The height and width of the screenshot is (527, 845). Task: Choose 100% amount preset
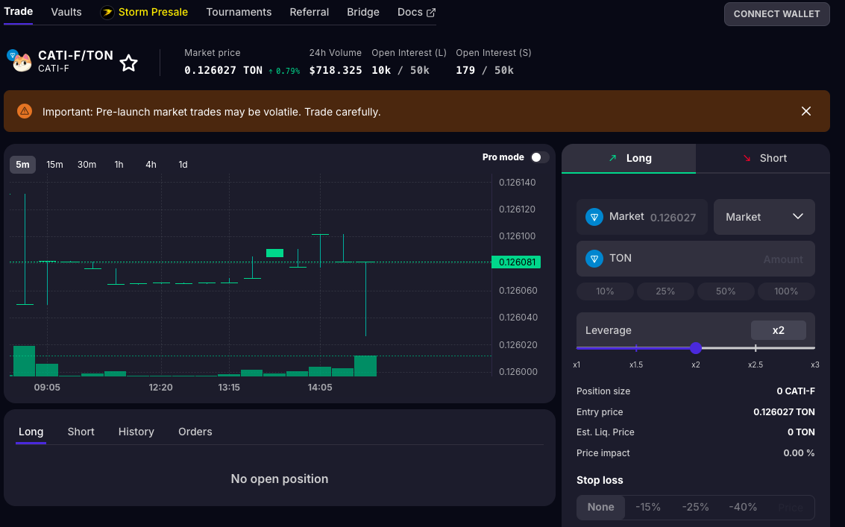pos(786,291)
